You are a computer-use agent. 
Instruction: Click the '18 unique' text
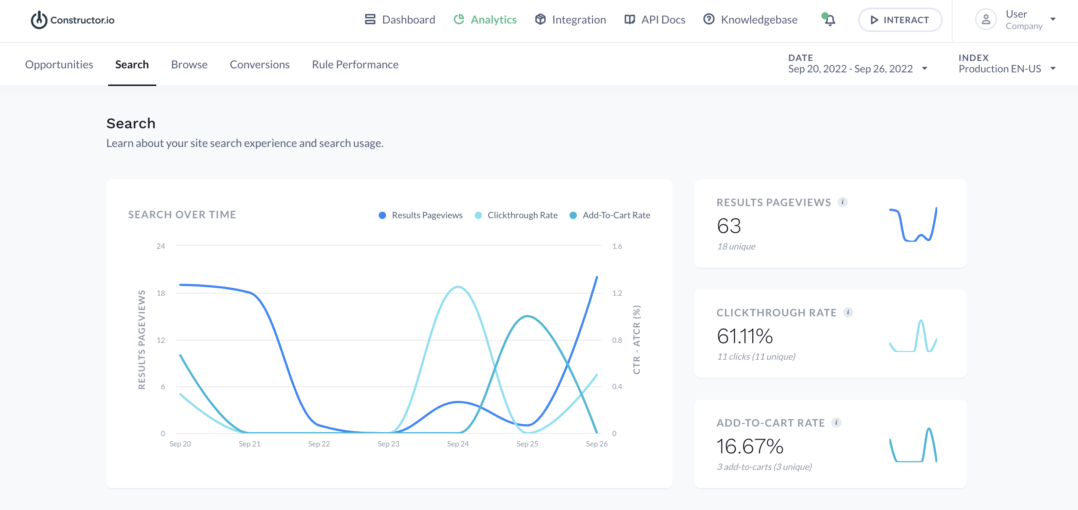pos(736,247)
